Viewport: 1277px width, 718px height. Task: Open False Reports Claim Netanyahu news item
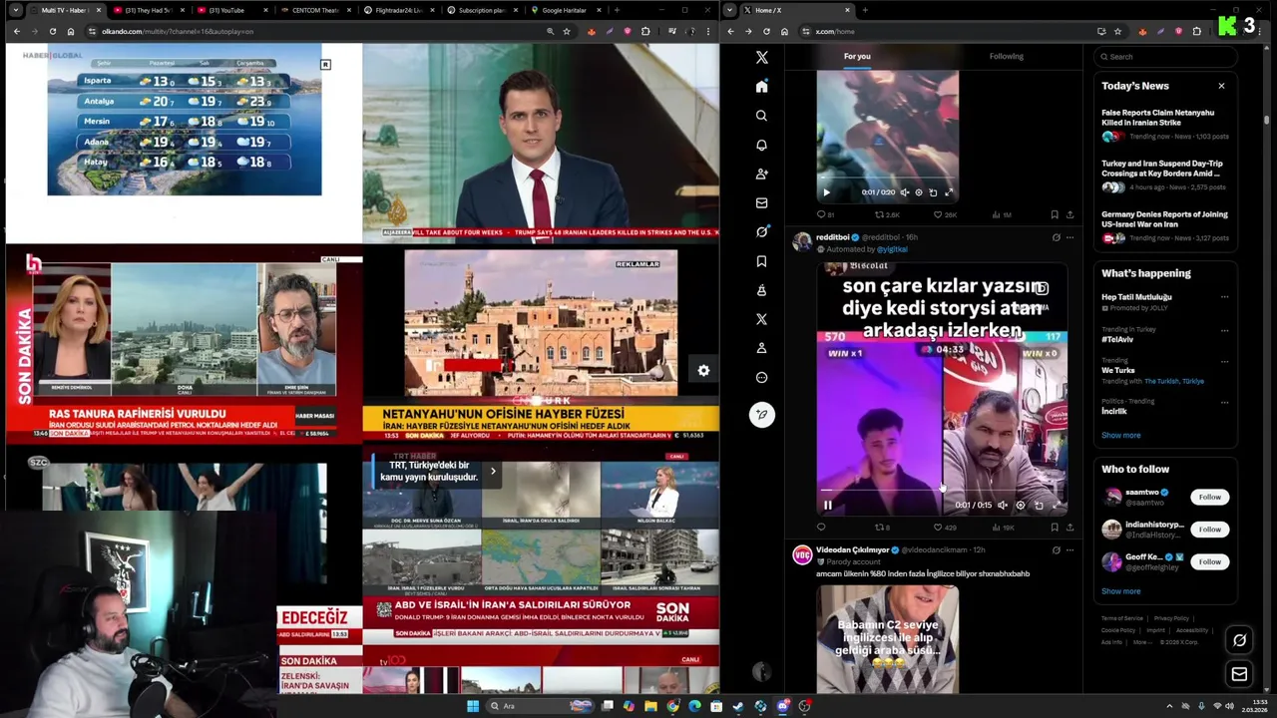[1165, 126]
